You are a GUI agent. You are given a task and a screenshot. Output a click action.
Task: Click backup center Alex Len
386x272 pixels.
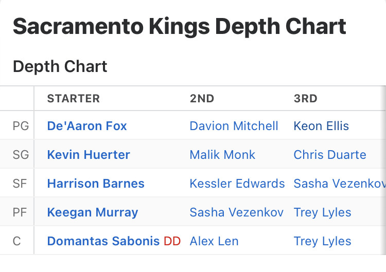click(x=214, y=241)
